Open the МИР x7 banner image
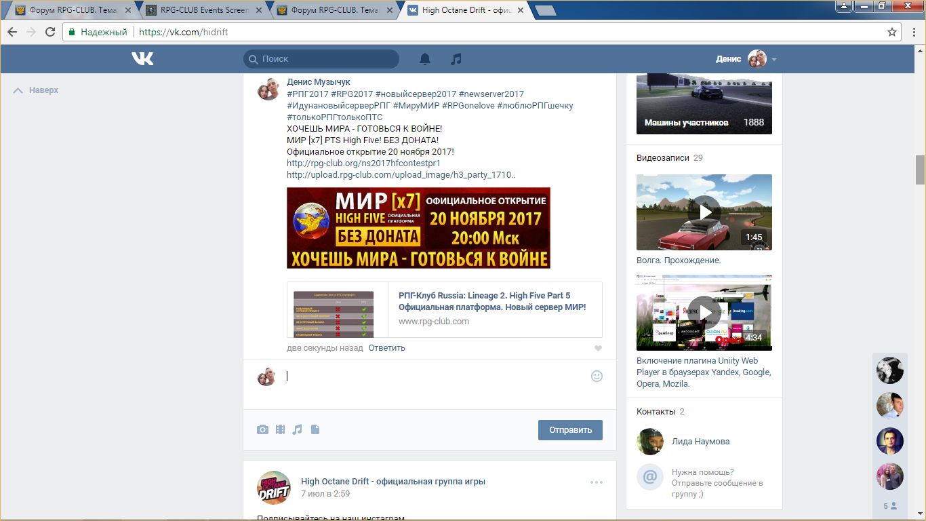The height and width of the screenshot is (521, 926). pyautogui.click(x=418, y=228)
